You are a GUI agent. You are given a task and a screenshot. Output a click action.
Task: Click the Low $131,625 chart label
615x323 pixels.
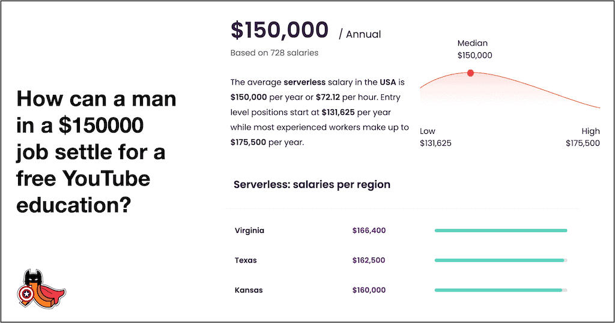(x=435, y=137)
